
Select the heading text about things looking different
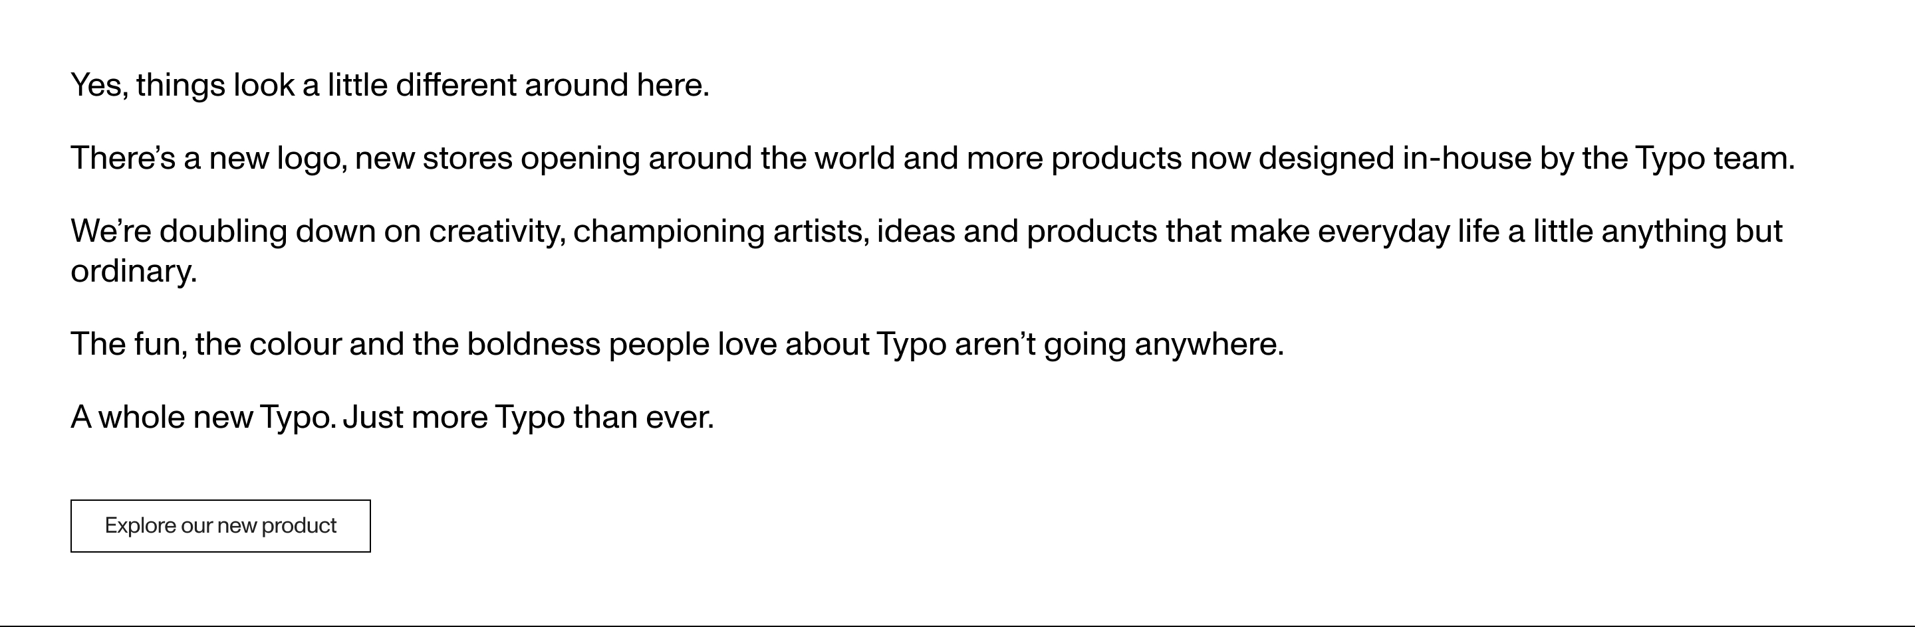(390, 84)
